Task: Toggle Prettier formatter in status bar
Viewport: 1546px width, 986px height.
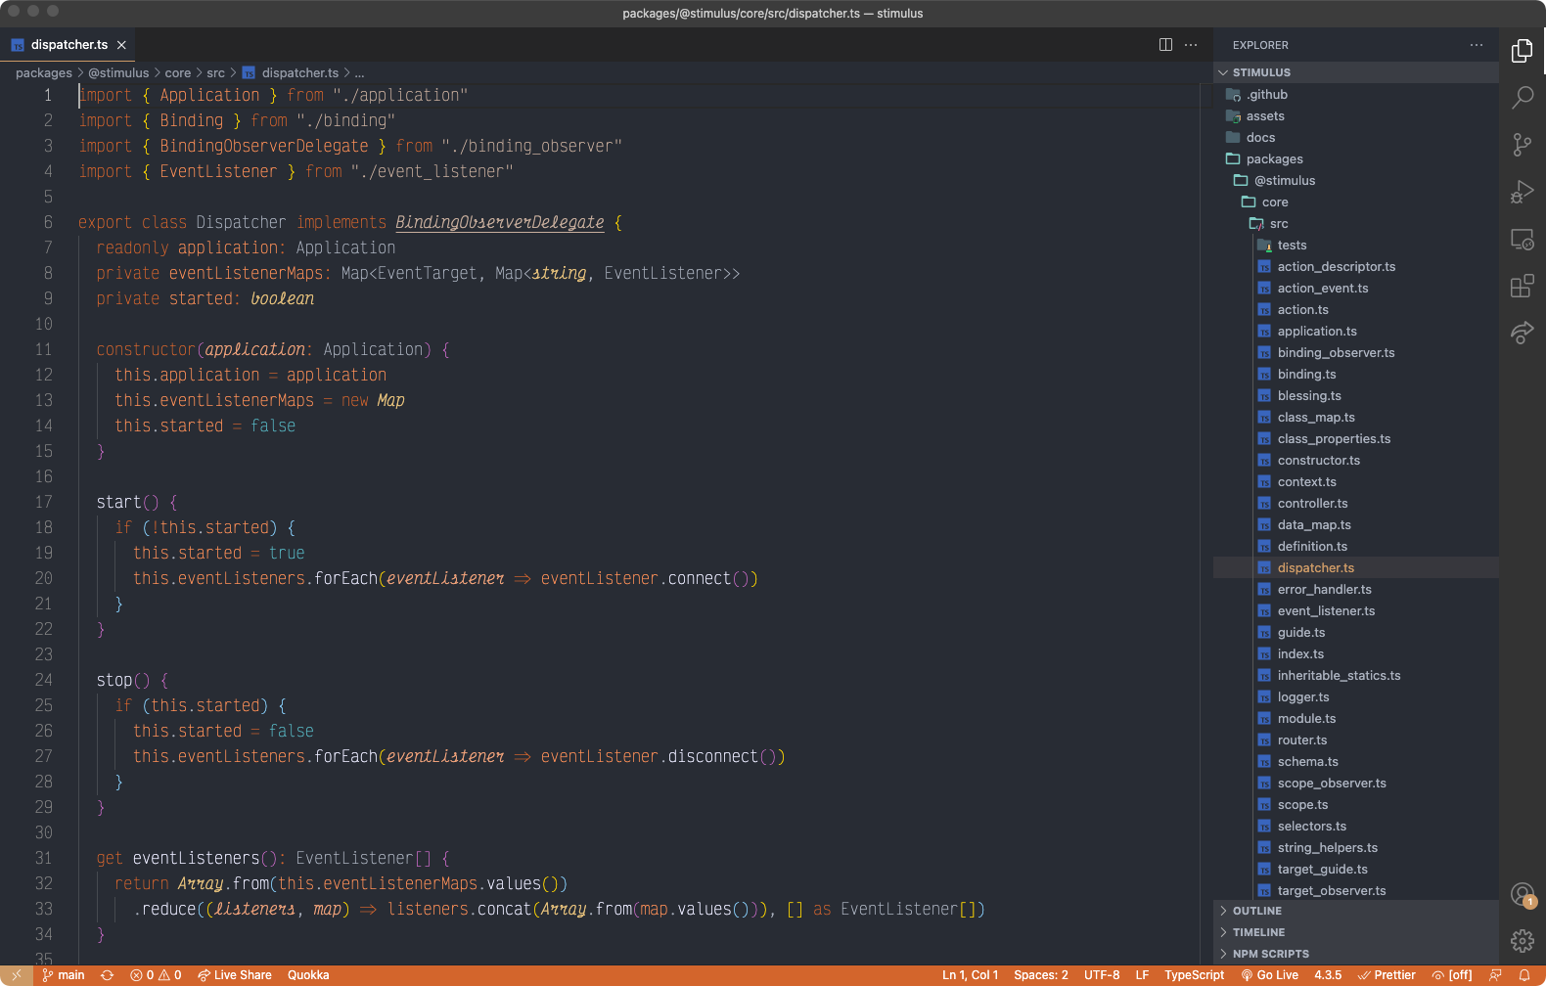Action: point(1387,975)
